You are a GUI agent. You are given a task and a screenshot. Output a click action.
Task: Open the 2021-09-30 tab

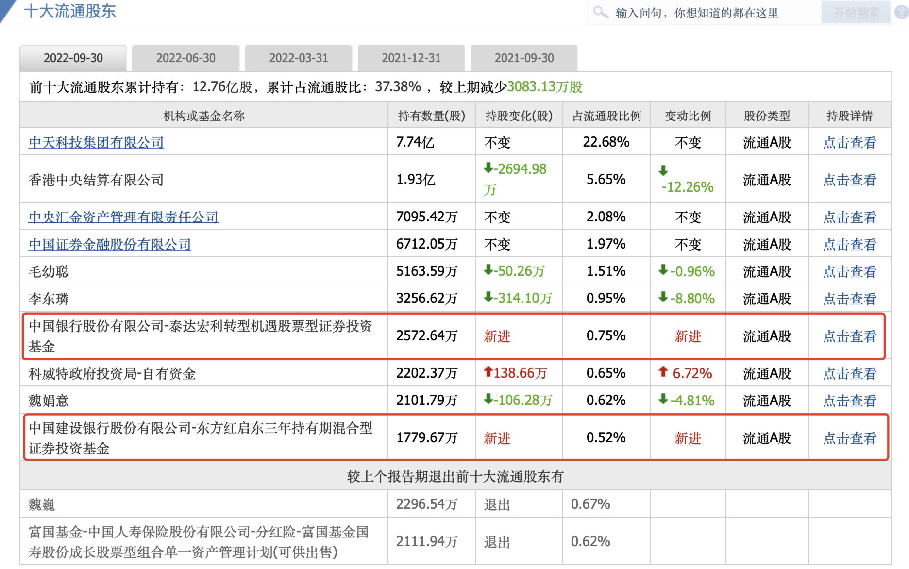coord(524,58)
